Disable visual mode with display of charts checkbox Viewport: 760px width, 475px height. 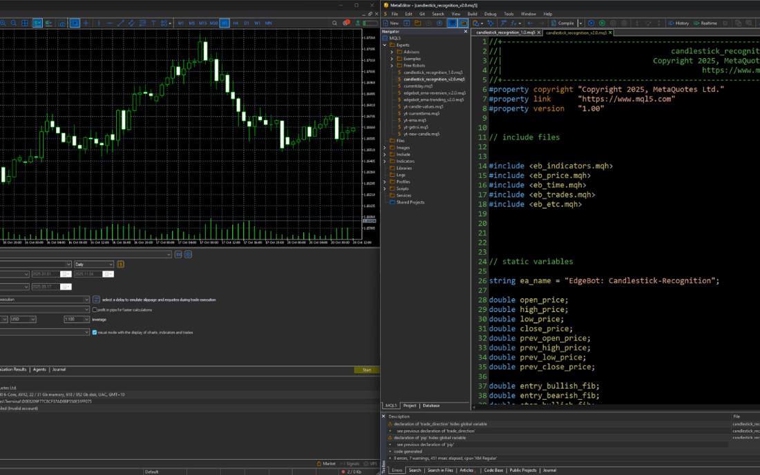95,333
